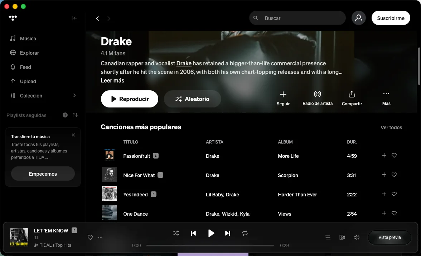421x256 pixels.
Task: Click the Empecemos transfer button
Action: (43, 174)
